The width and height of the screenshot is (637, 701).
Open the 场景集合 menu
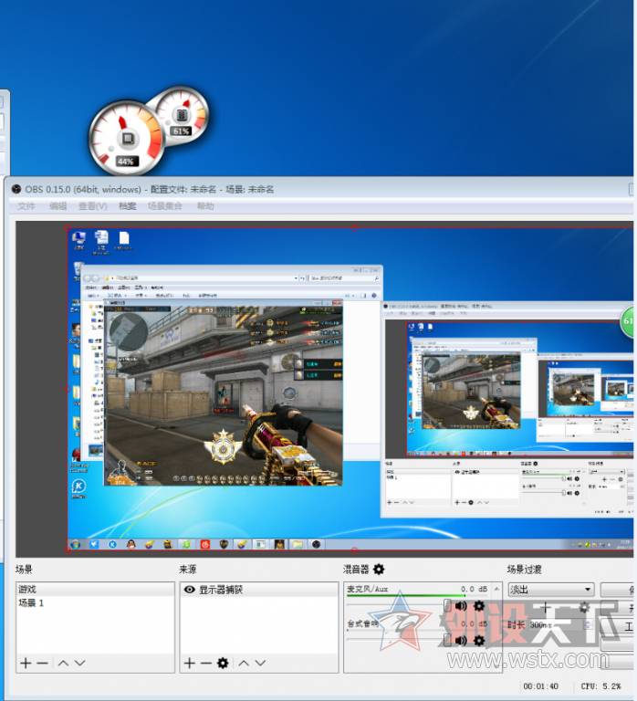point(165,206)
